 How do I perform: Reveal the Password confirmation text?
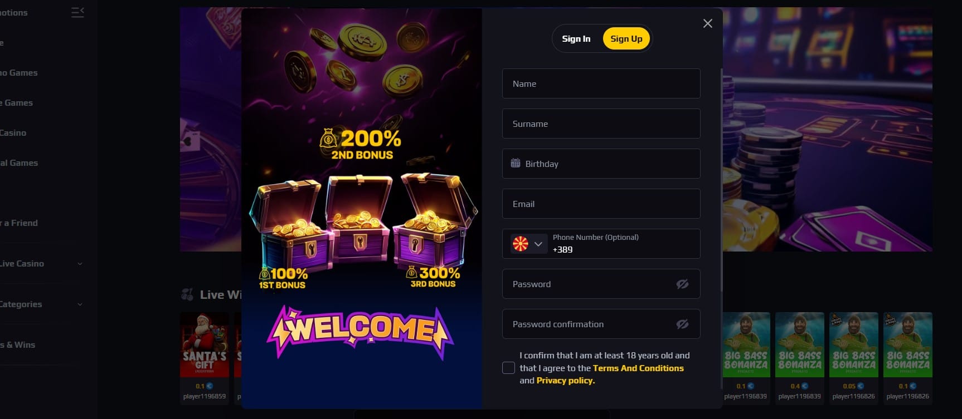pos(682,324)
